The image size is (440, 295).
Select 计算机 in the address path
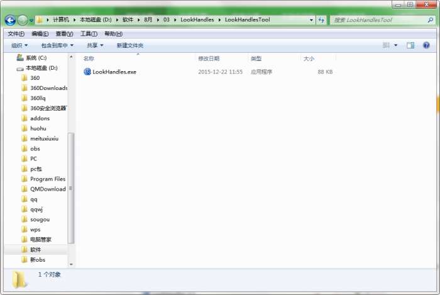(61, 19)
